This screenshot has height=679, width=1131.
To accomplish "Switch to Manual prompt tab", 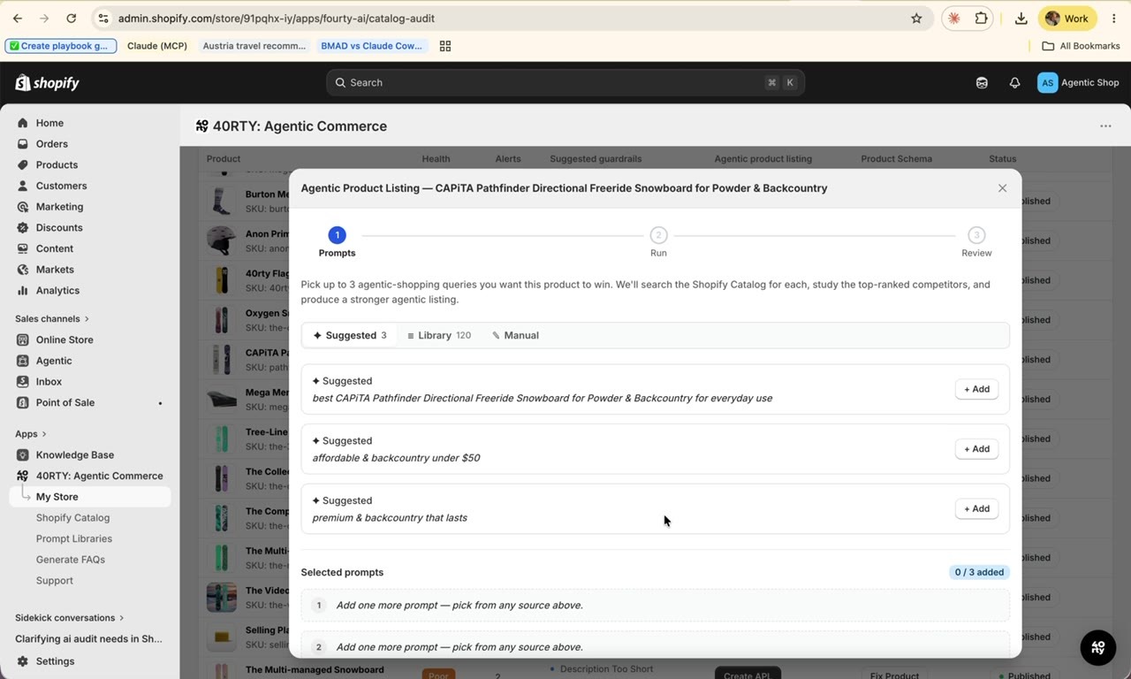I will coord(515,335).
